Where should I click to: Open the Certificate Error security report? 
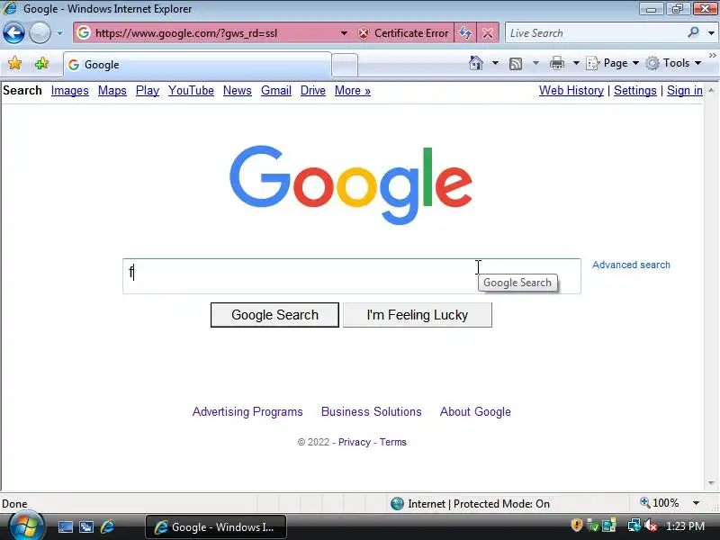tap(403, 33)
